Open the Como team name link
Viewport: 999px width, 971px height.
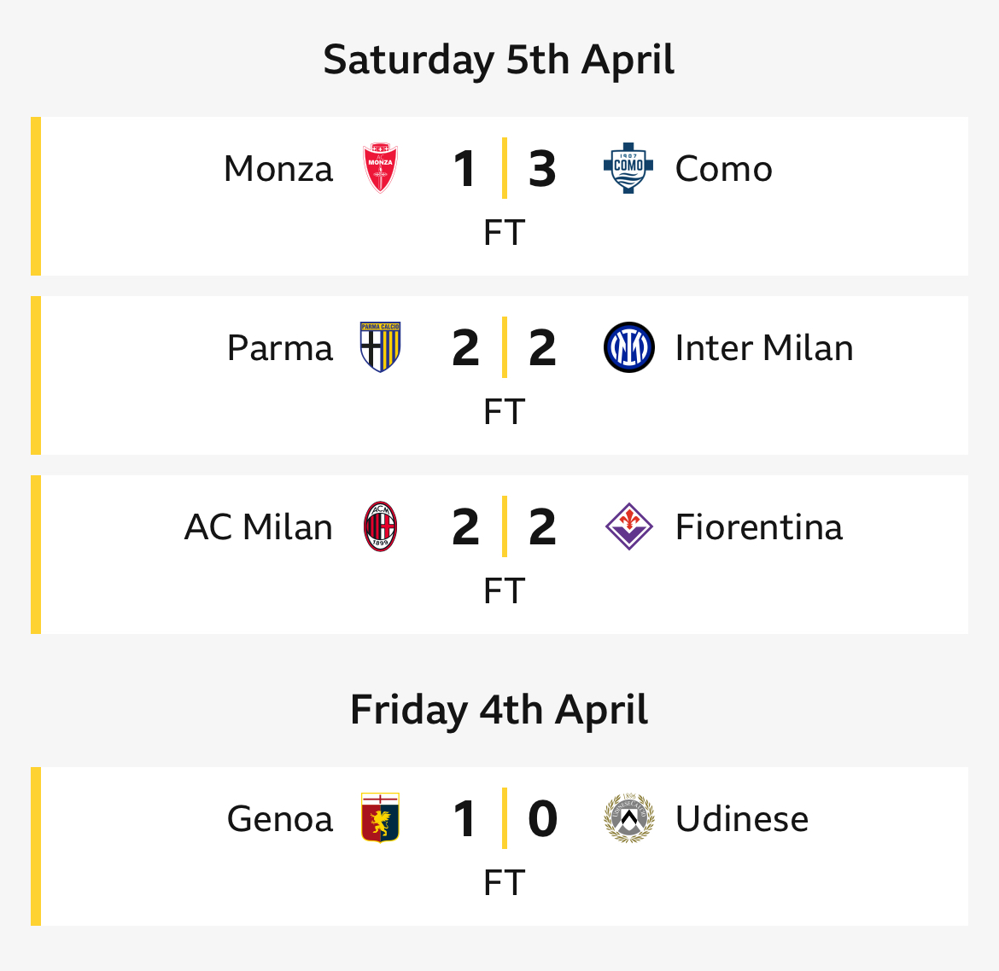tap(724, 169)
